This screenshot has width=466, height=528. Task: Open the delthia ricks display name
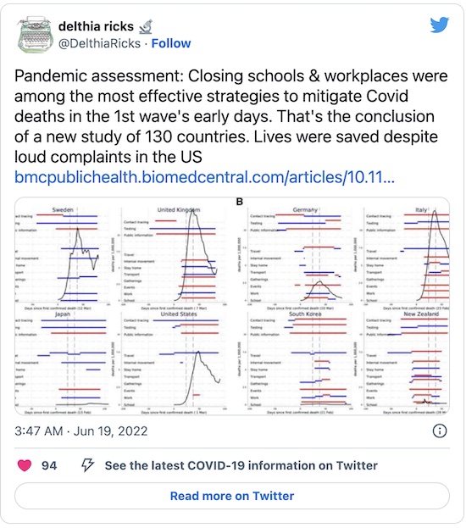click(x=96, y=26)
